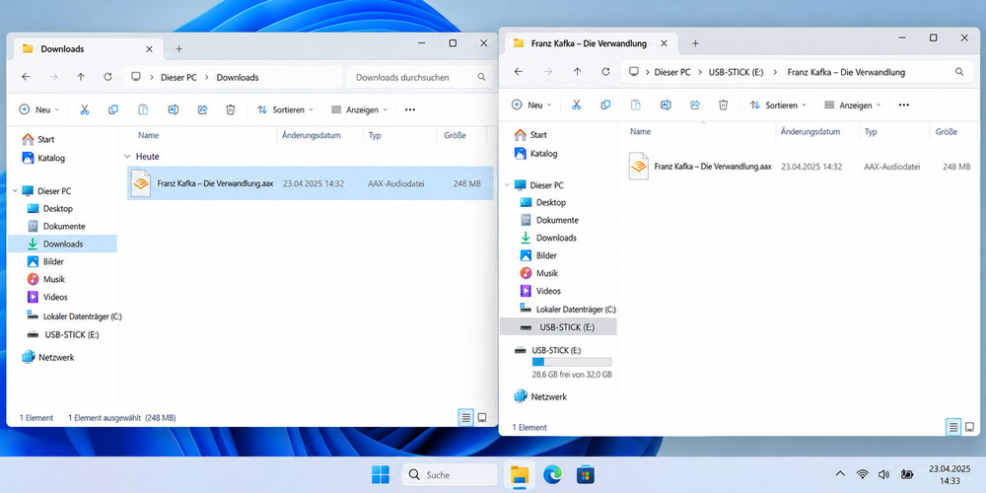Open Windows Start menu on taskbar
This screenshot has width=986, height=493.
click(x=381, y=475)
